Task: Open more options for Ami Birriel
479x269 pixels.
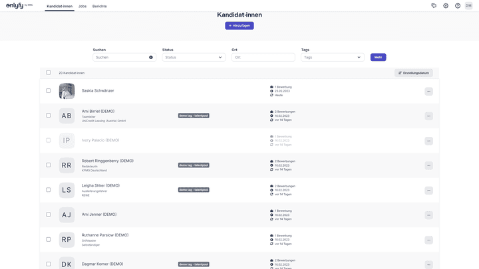Action: coord(428,116)
